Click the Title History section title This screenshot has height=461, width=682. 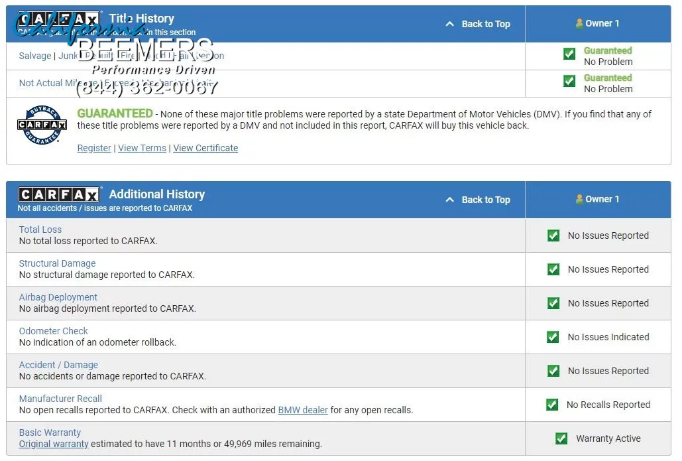142,19
